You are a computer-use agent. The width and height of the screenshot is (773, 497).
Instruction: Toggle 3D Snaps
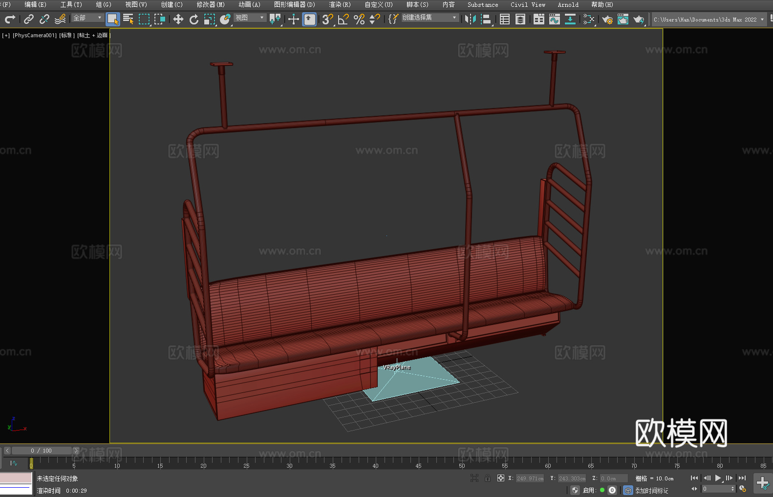click(328, 19)
